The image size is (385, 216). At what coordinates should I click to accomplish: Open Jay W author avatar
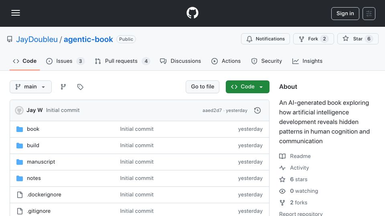(x=19, y=110)
